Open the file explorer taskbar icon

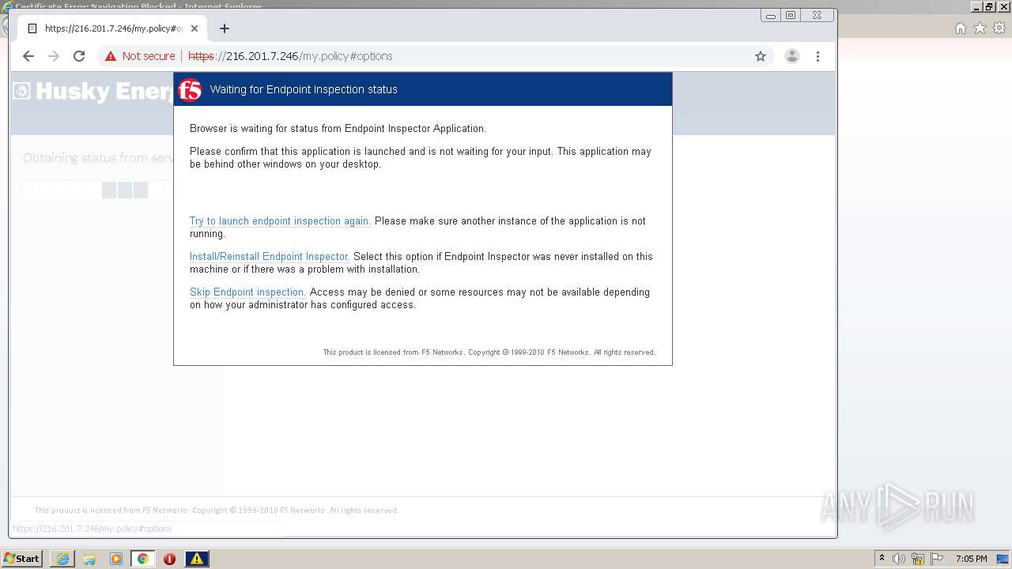pyautogui.click(x=89, y=559)
